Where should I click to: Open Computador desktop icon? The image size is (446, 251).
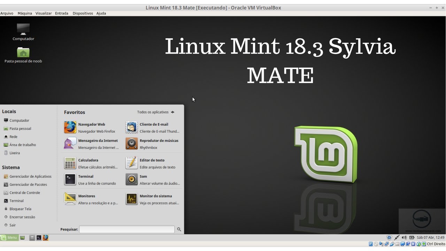pos(23,32)
